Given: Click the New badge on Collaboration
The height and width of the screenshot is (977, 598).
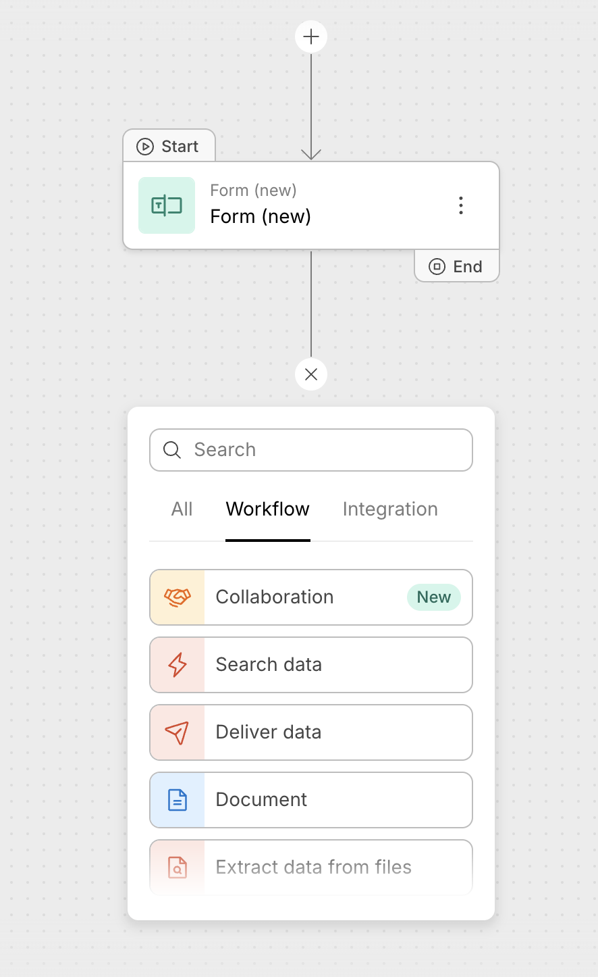Looking at the screenshot, I should (433, 597).
